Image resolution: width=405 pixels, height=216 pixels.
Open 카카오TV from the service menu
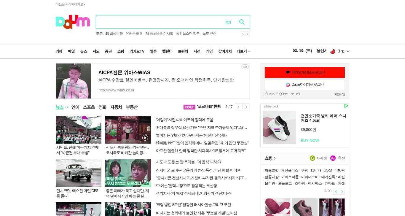click(x=137, y=51)
